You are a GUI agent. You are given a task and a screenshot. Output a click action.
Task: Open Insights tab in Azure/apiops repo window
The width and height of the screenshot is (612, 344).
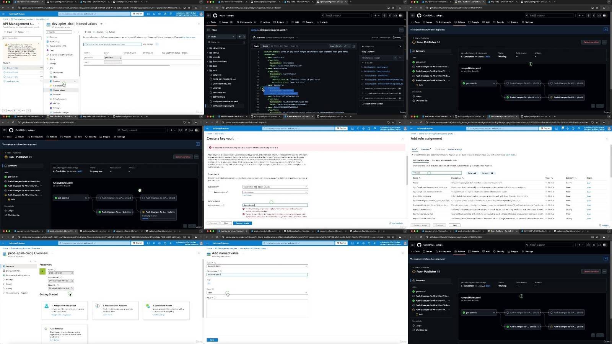[322, 22]
